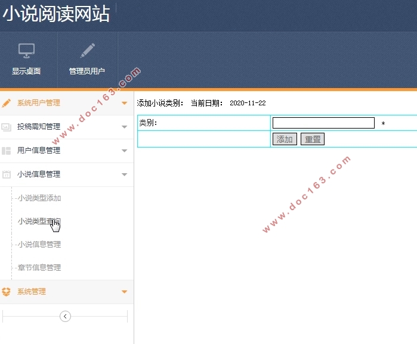Image resolution: width=417 pixels, height=344 pixels.
Task: Click the orange pencil icon beside 系统用户管理
Action: point(7,103)
